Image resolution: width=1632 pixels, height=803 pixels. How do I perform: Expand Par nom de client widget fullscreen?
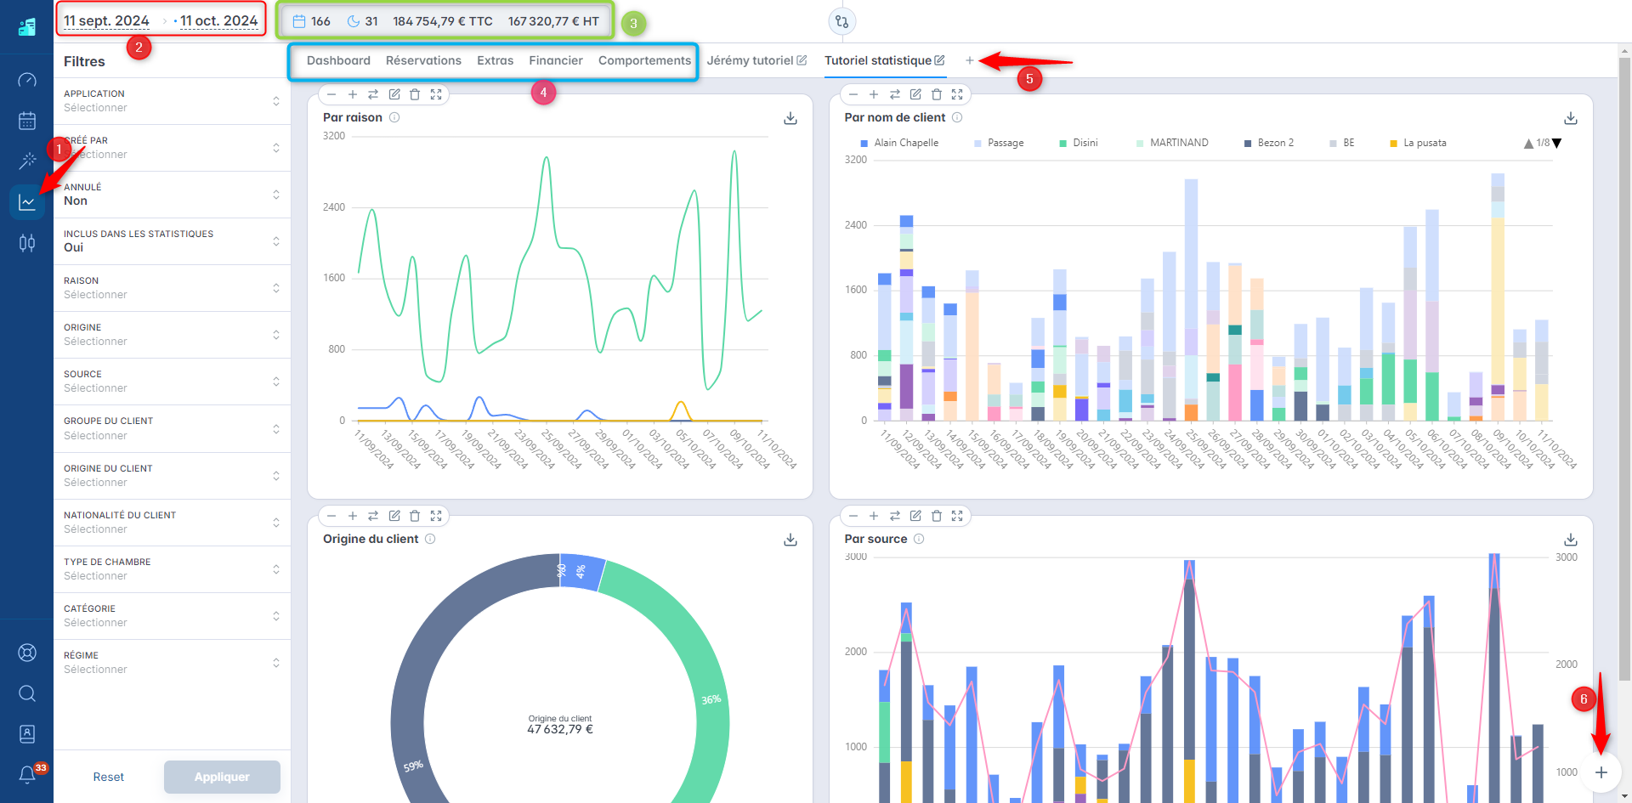click(957, 94)
